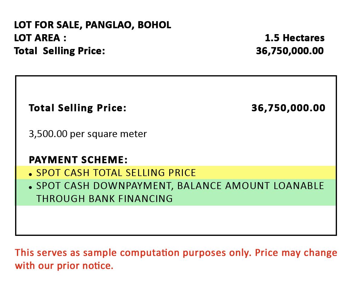The image size is (356, 286).
Task: Click 'Price may change' in the disclaimer
Action: [296, 253]
